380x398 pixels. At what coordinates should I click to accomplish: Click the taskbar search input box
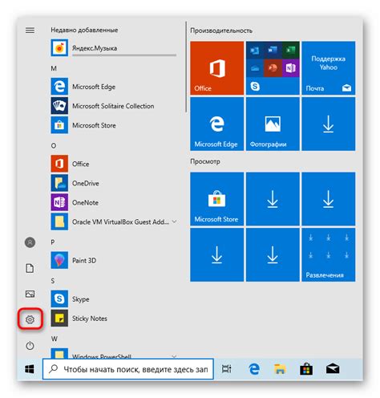click(x=128, y=369)
